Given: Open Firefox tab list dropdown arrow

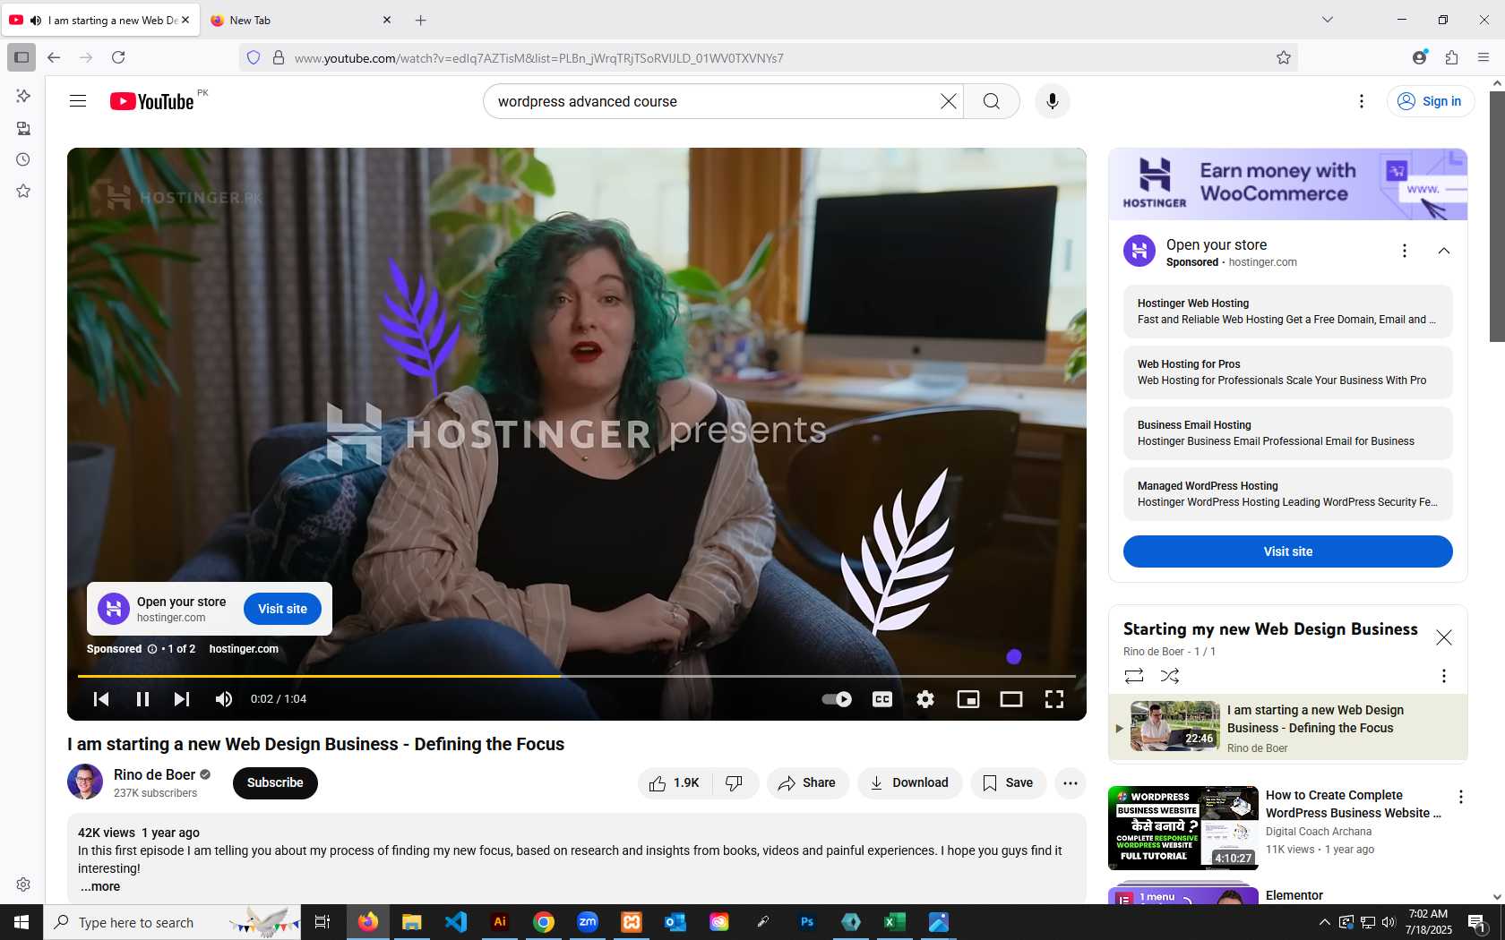Looking at the screenshot, I should coord(1328,20).
